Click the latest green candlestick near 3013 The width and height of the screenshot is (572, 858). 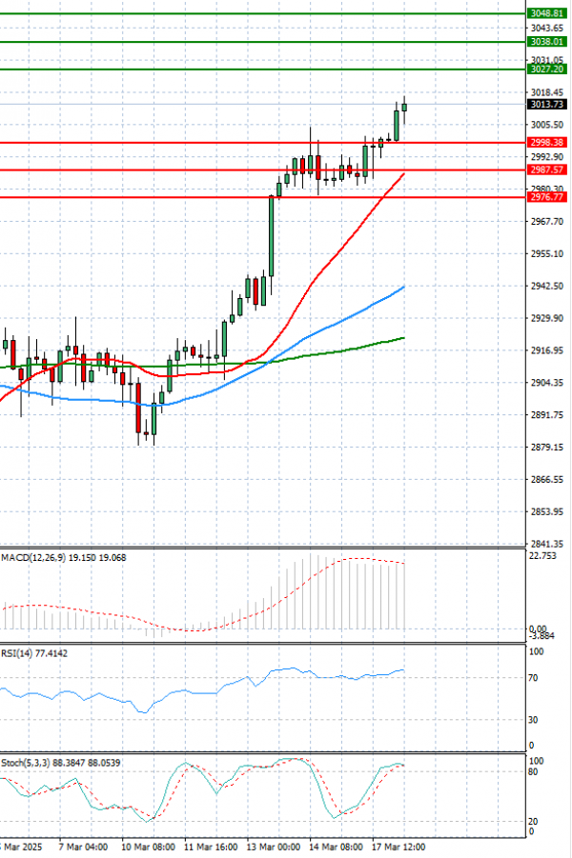coord(404,107)
